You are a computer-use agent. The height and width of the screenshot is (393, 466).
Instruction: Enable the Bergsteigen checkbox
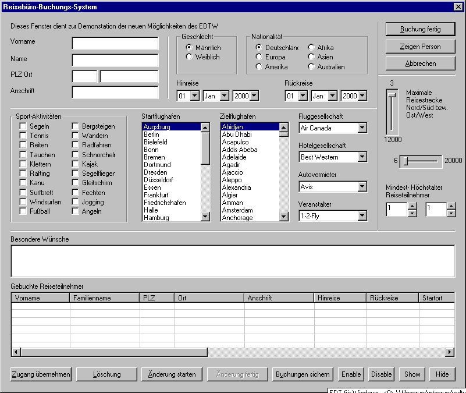(76, 126)
